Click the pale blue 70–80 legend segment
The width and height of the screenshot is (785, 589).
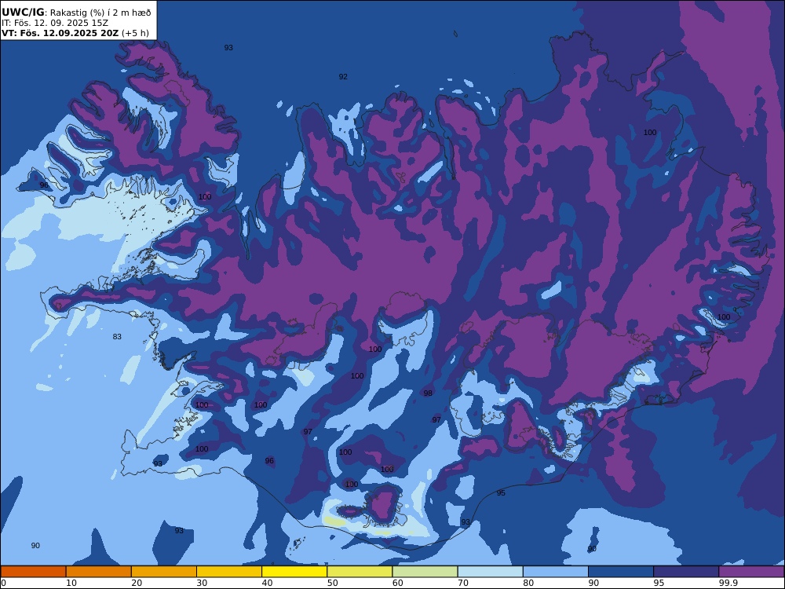pos(491,572)
